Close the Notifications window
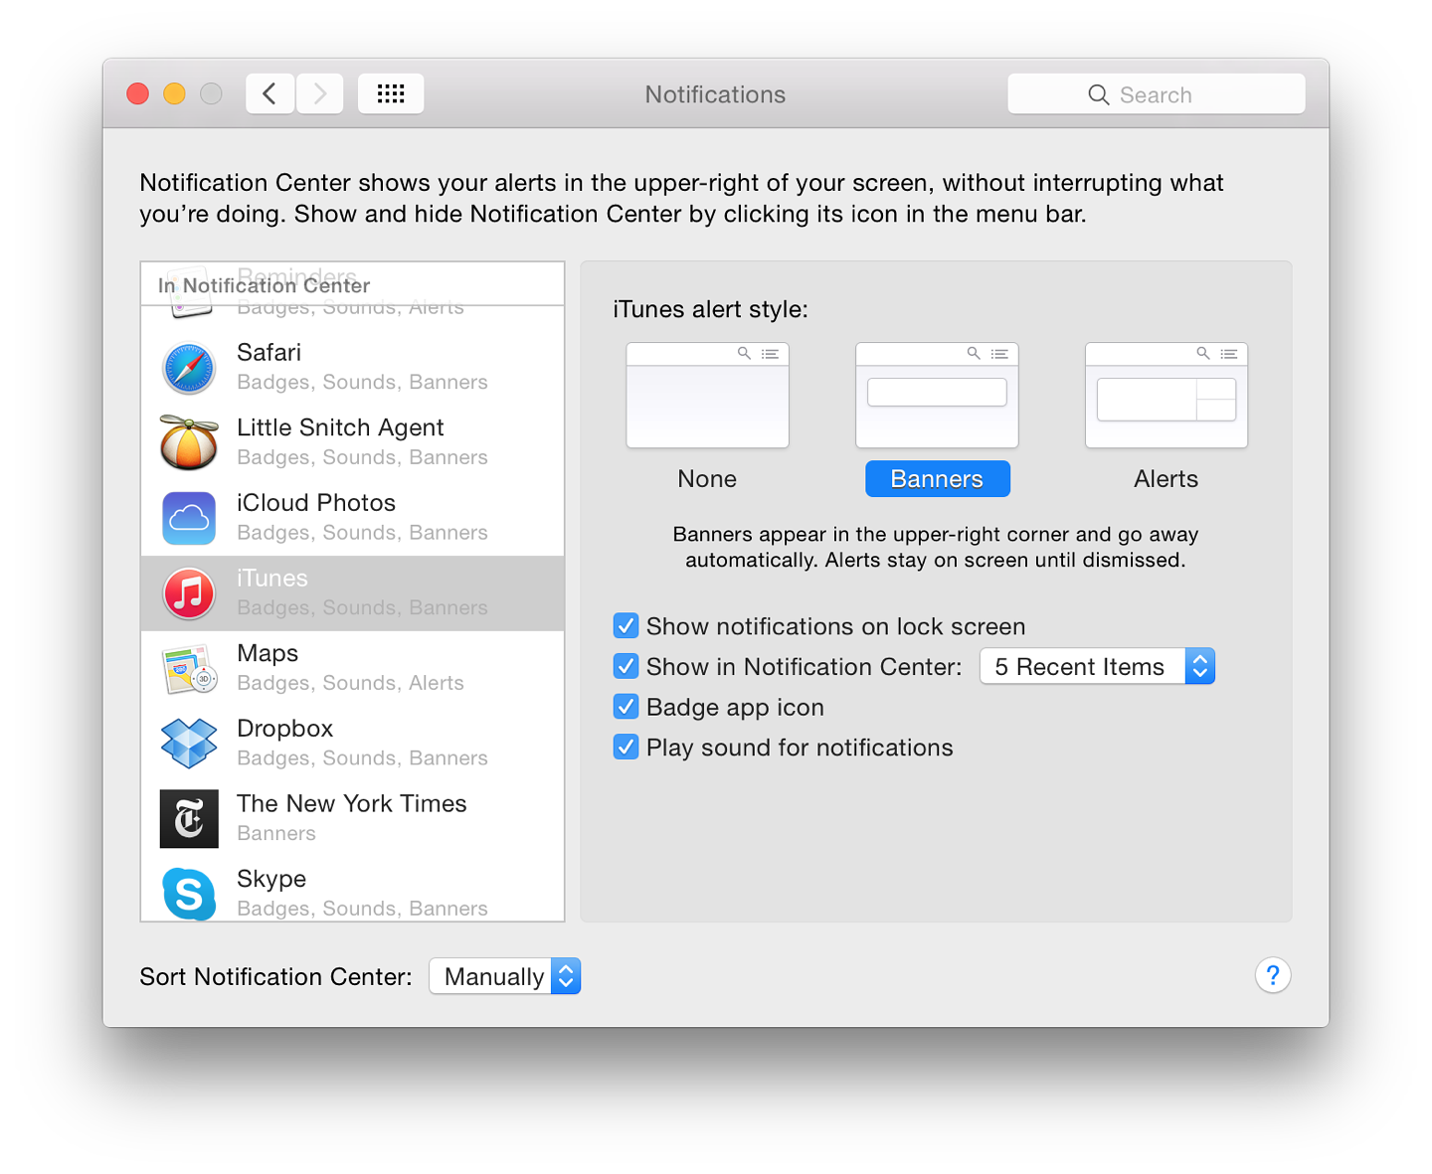Image resolution: width=1432 pixels, height=1174 pixels. [x=138, y=93]
